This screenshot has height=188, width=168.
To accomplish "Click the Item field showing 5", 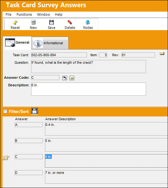I will tap(103, 55).
